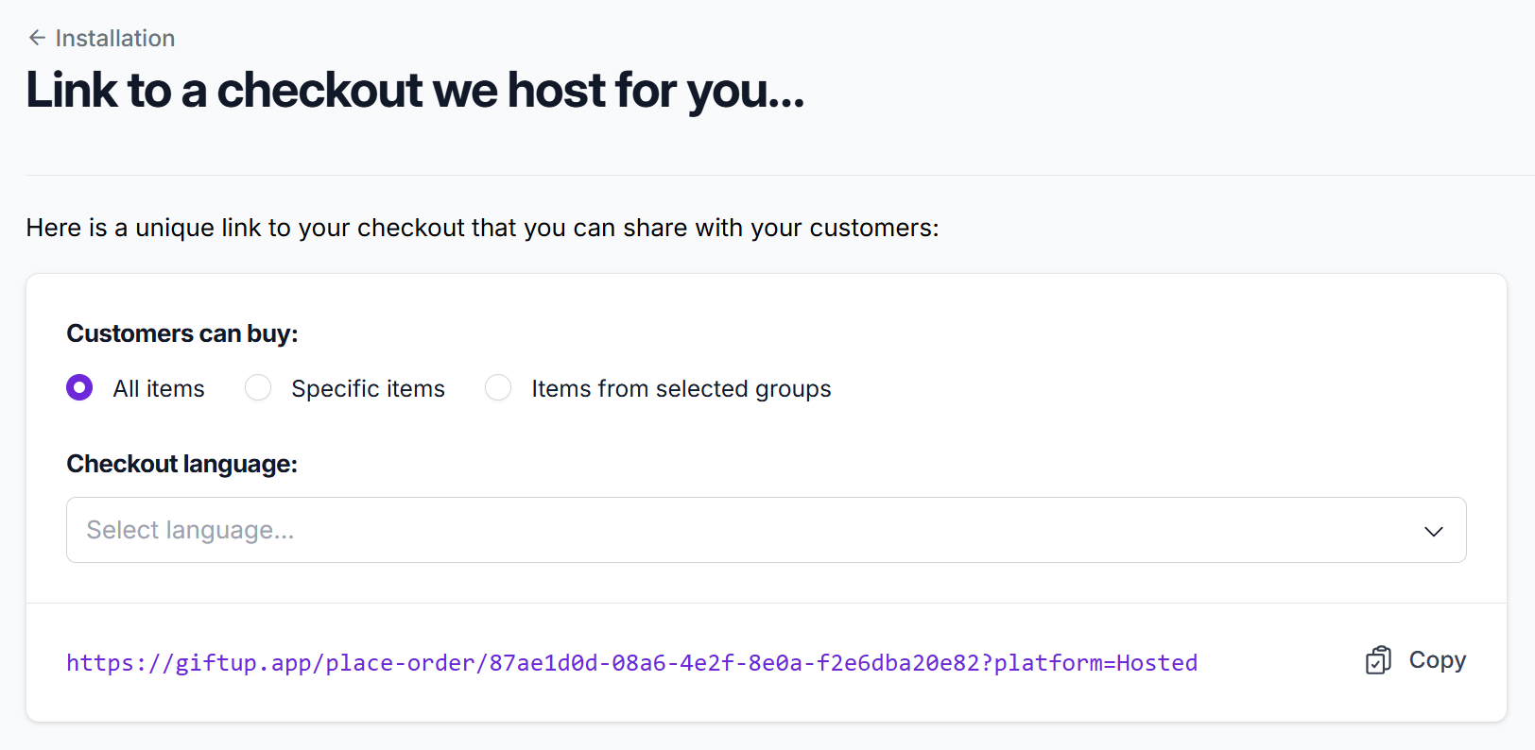This screenshot has height=750, width=1535.
Task: Expand the language chevron arrow
Action: click(x=1433, y=531)
